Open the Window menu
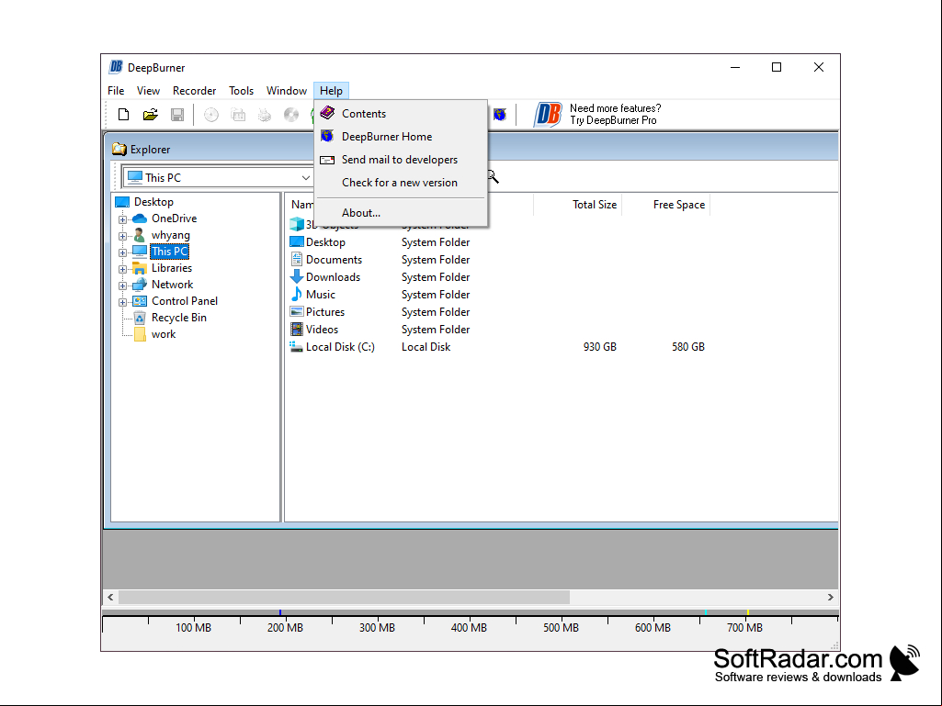 point(287,91)
